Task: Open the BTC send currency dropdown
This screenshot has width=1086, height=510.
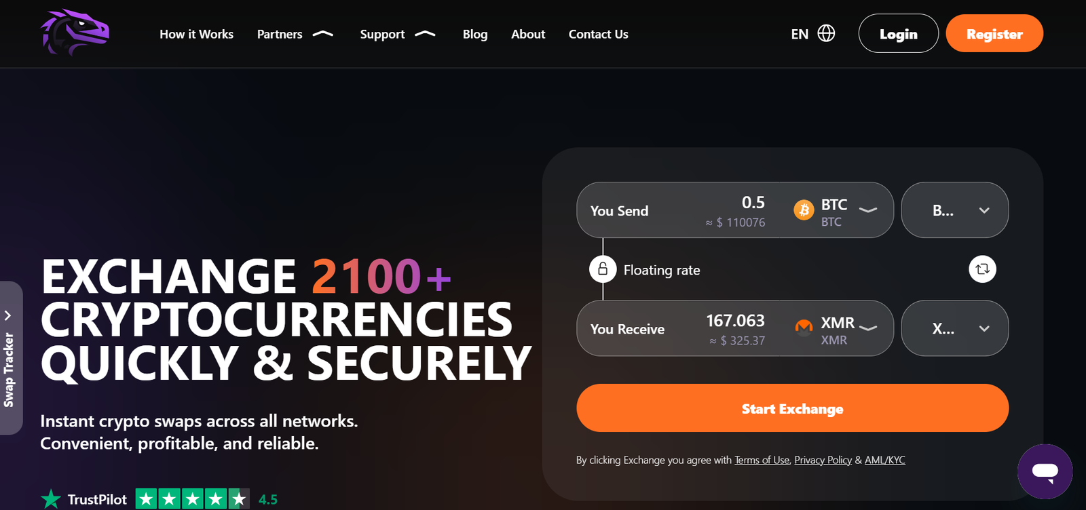Action: [867, 210]
